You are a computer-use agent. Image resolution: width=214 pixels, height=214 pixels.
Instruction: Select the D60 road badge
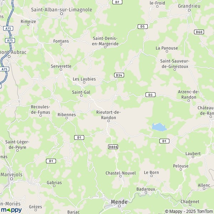(199, 32)
